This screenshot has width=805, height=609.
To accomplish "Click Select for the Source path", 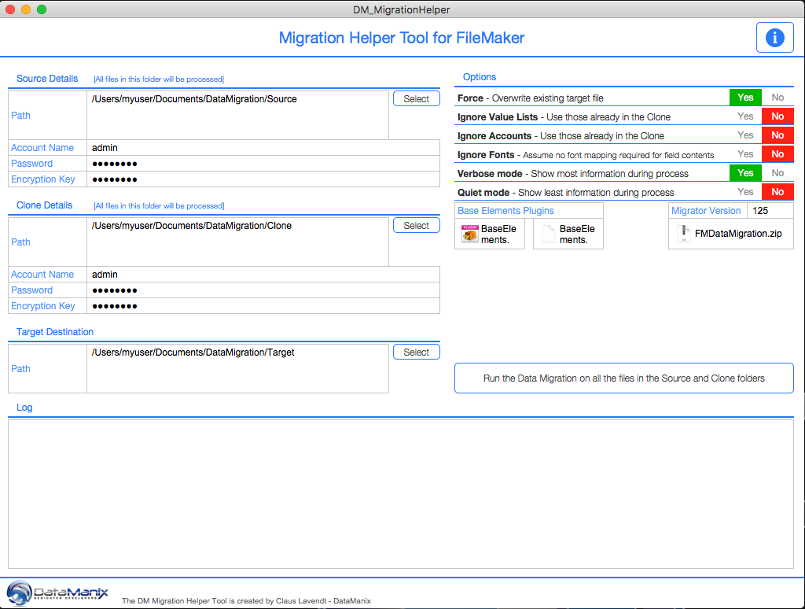I will coord(416,98).
